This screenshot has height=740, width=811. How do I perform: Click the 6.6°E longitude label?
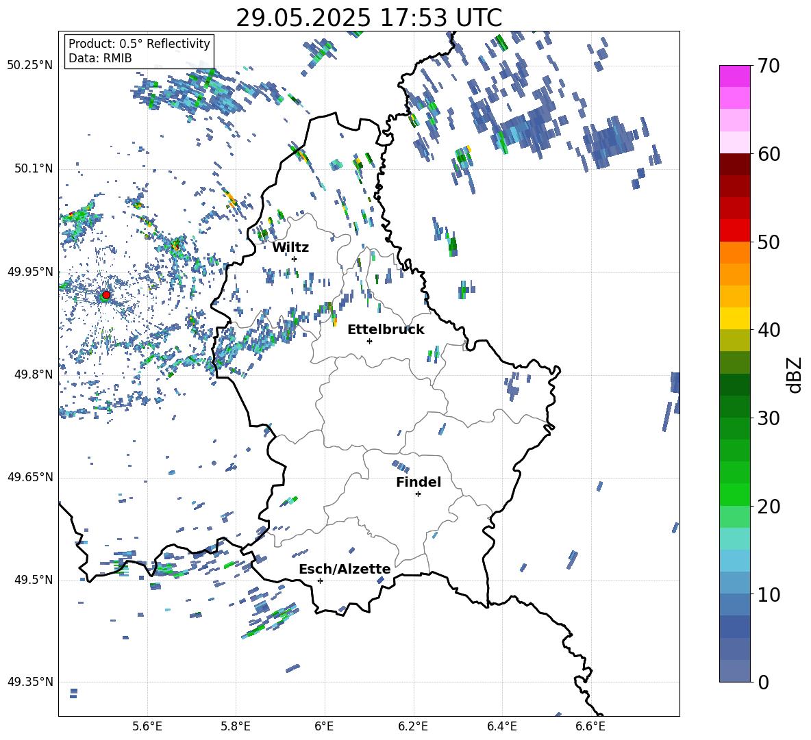point(590,727)
